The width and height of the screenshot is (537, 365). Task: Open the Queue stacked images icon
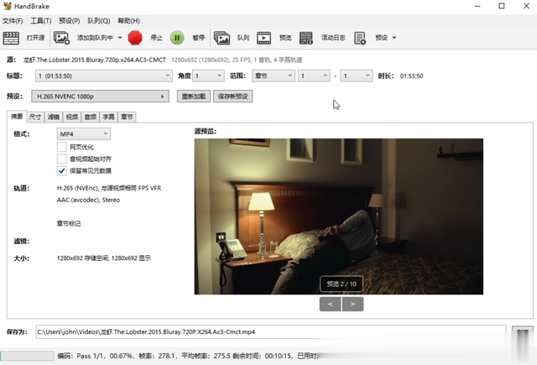[222, 38]
